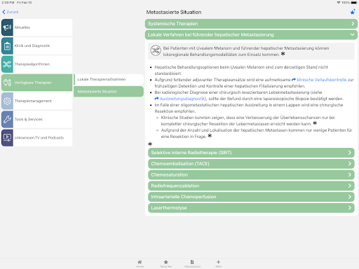Select the Therapiealgorithmen shuffle icon
359x269 pixels.
click(x=7, y=64)
